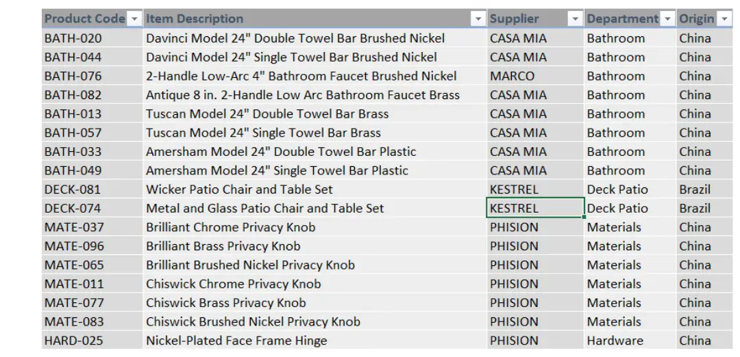
Task: Click the Antique 8 in. Bathroom Faucet Brass cell
Action: click(314, 94)
